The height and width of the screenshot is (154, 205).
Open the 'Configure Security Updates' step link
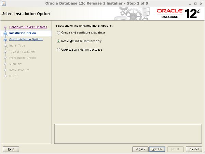(28, 27)
